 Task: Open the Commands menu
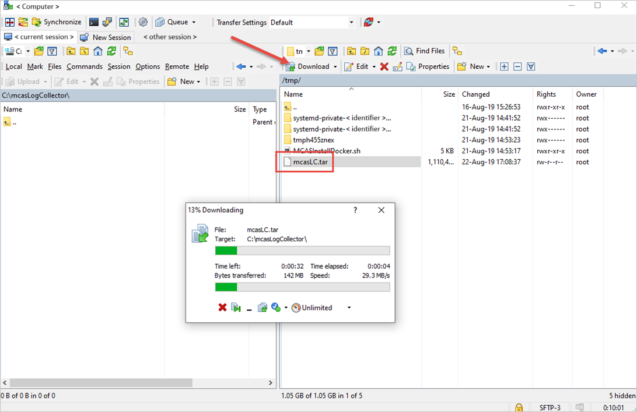(85, 66)
